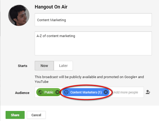
Task: Click the Add more people field
Action: [x=126, y=92]
